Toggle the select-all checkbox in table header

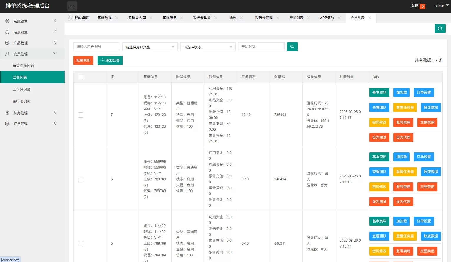(81, 77)
